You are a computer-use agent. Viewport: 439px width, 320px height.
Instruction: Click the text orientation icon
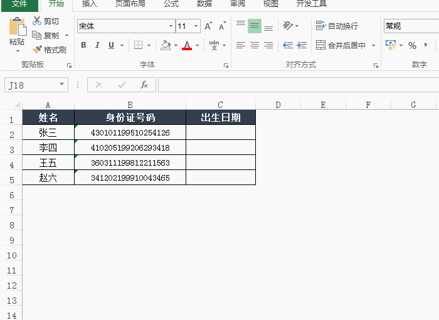(287, 26)
